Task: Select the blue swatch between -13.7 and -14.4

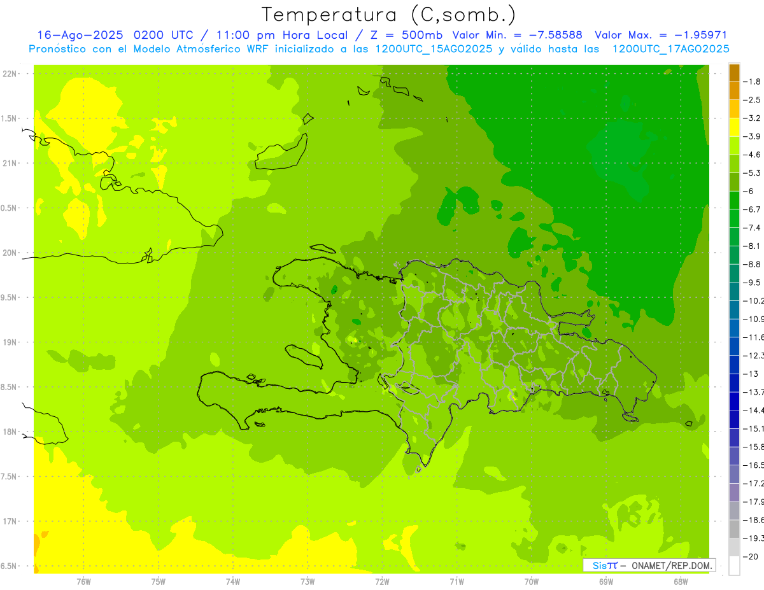Action: tap(734, 401)
